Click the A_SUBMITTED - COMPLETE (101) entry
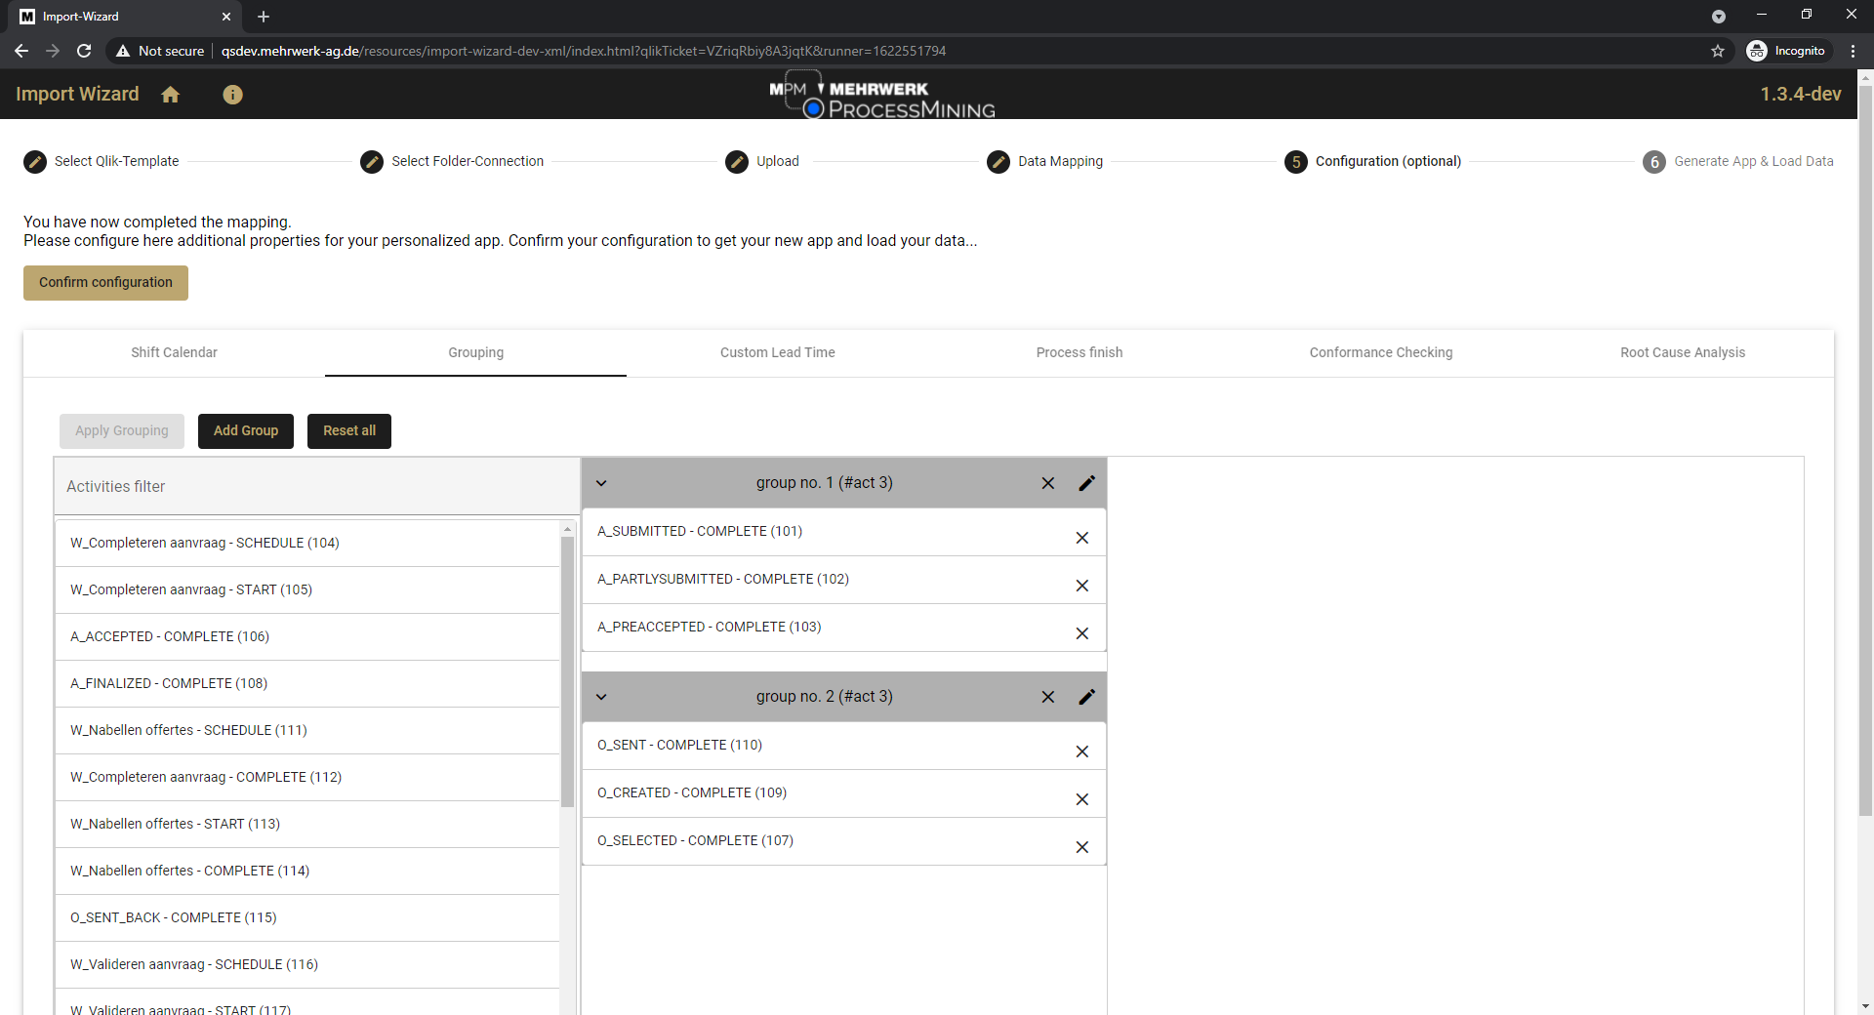The width and height of the screenshot is (1874, 1015). coord(844,532)
